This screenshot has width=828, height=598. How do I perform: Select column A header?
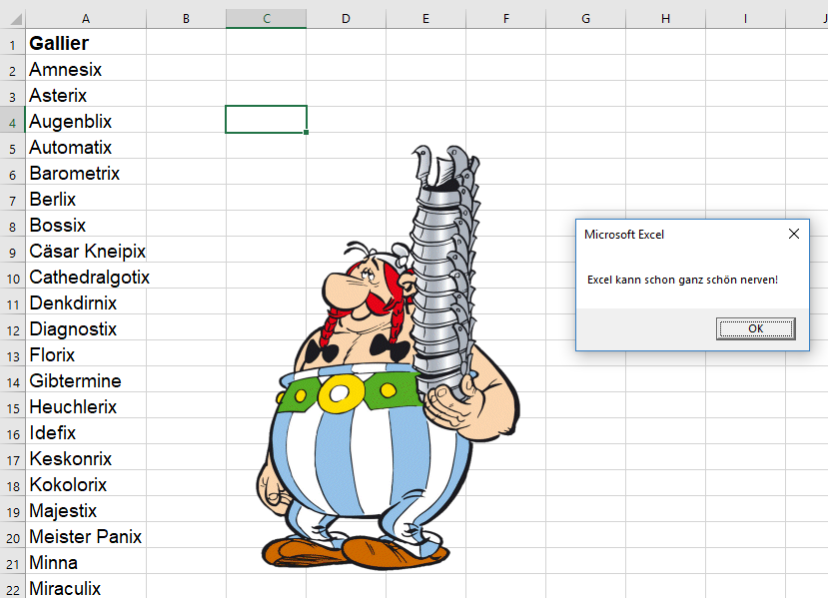coord(86,18)
